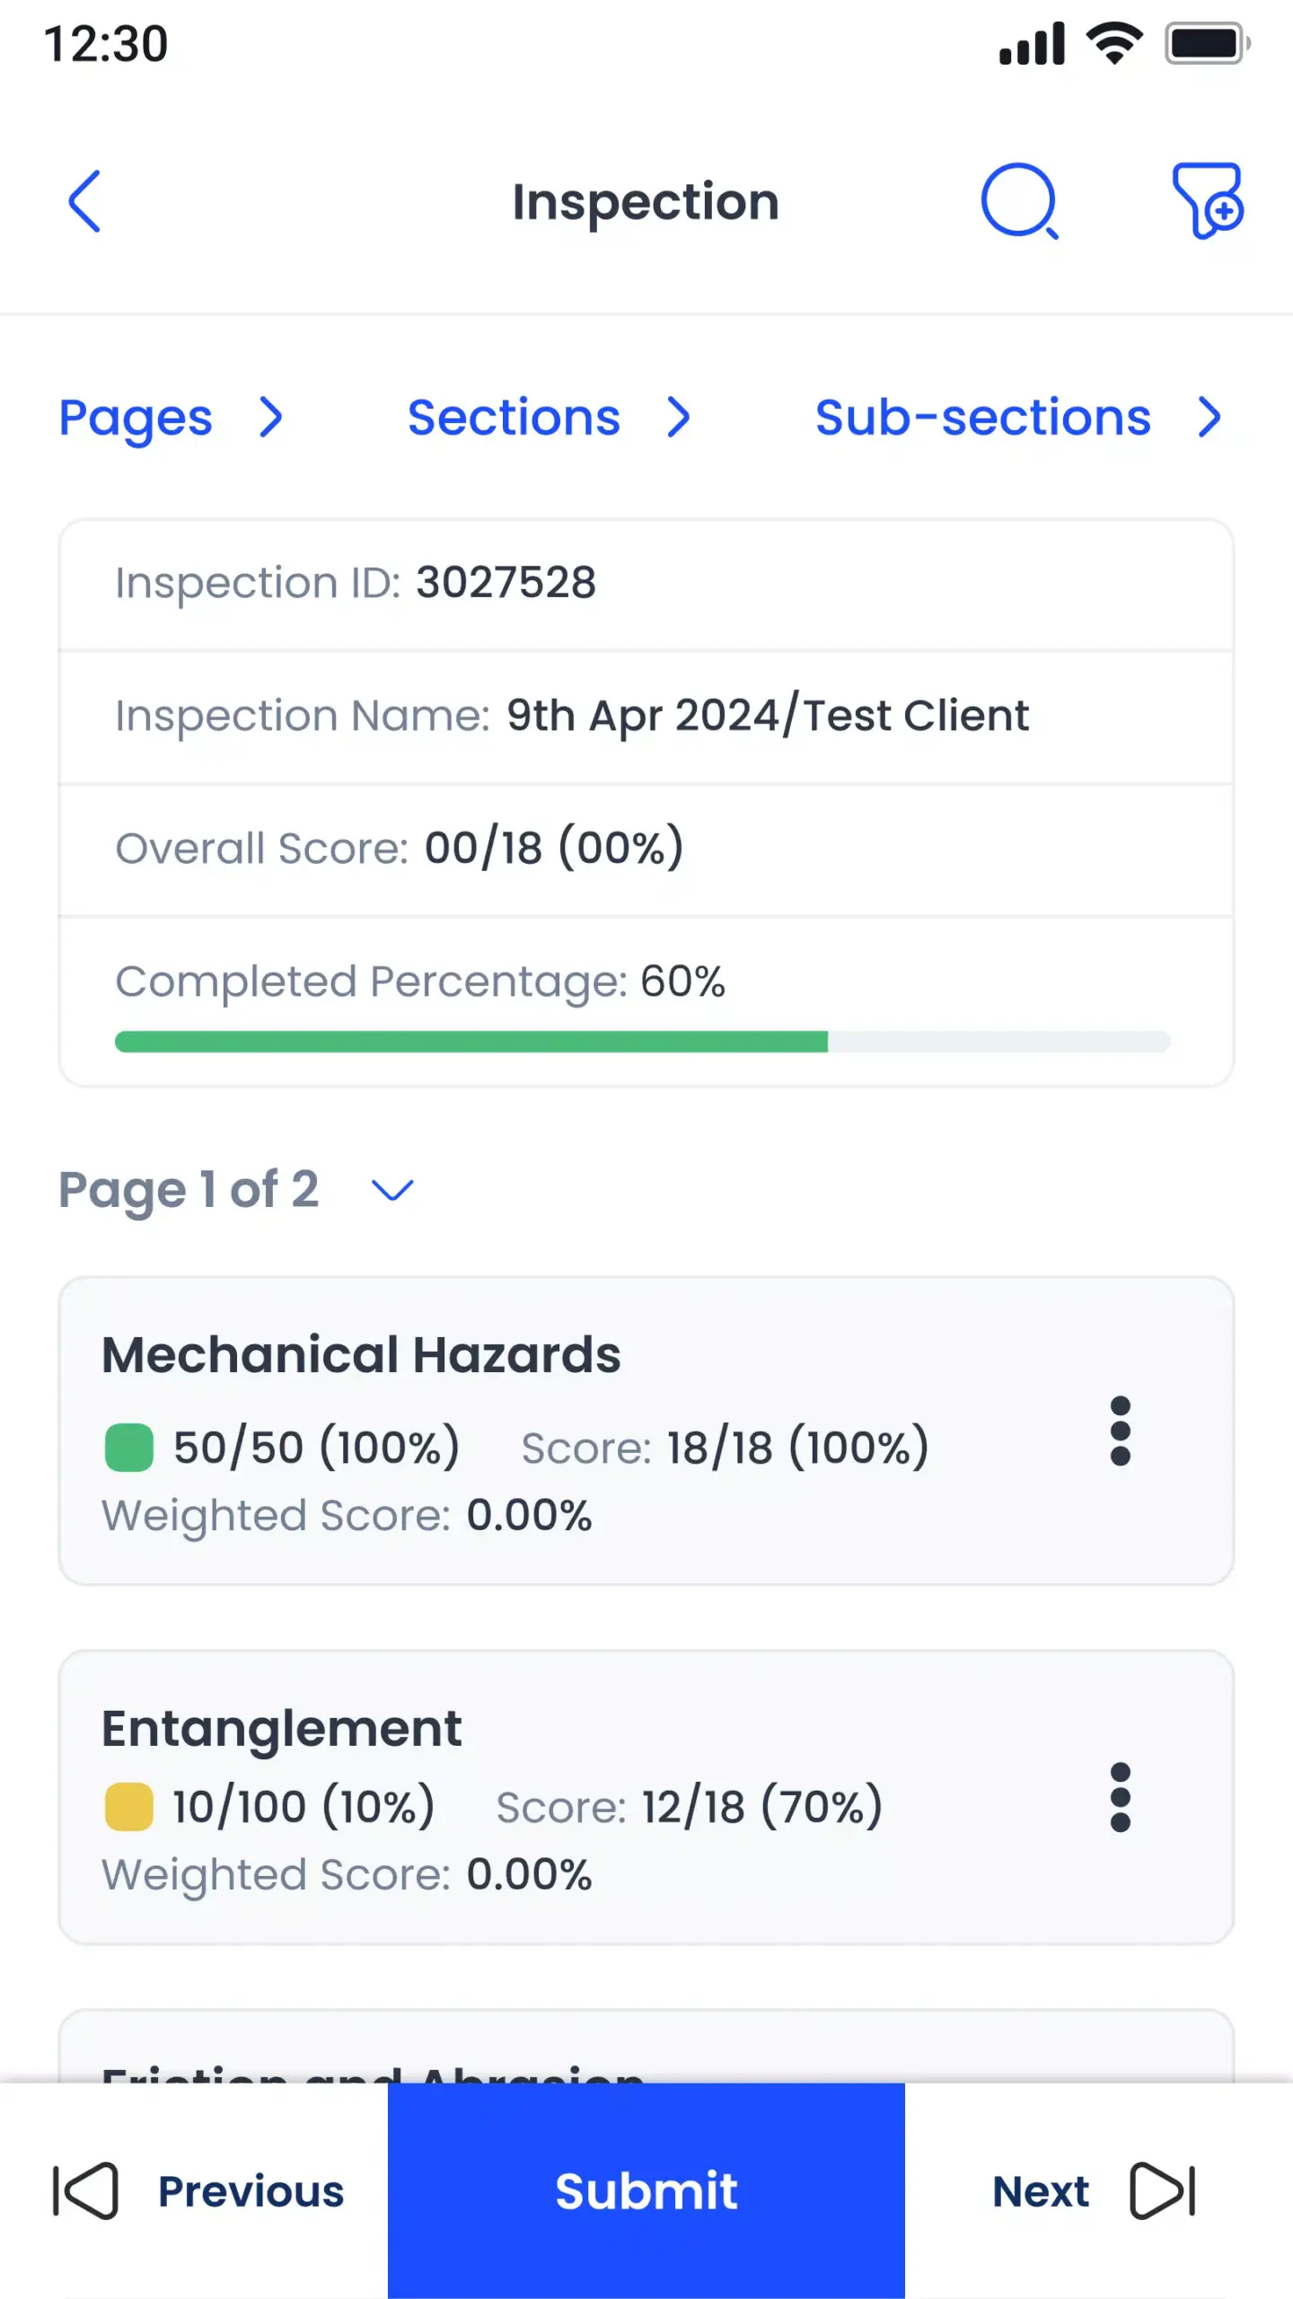The image size is (1293, 2299).
Task: Open the Mechanical Hazards card title
Action: (x=361, y=1354)
